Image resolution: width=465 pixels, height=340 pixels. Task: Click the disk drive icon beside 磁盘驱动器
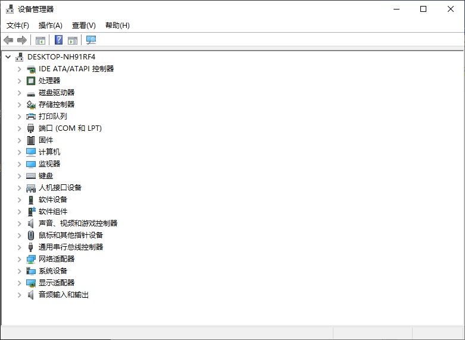31,94
